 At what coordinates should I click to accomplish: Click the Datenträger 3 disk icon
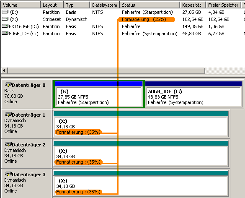[x=8, y=174]
